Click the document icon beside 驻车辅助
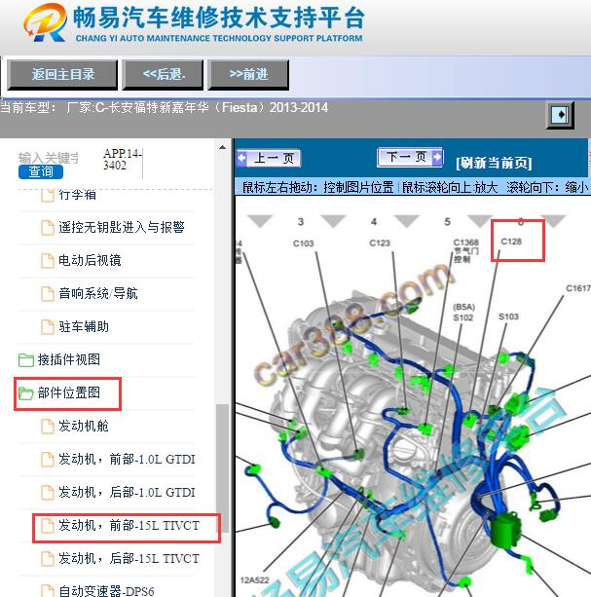591x597 pixels. (48, 327)
